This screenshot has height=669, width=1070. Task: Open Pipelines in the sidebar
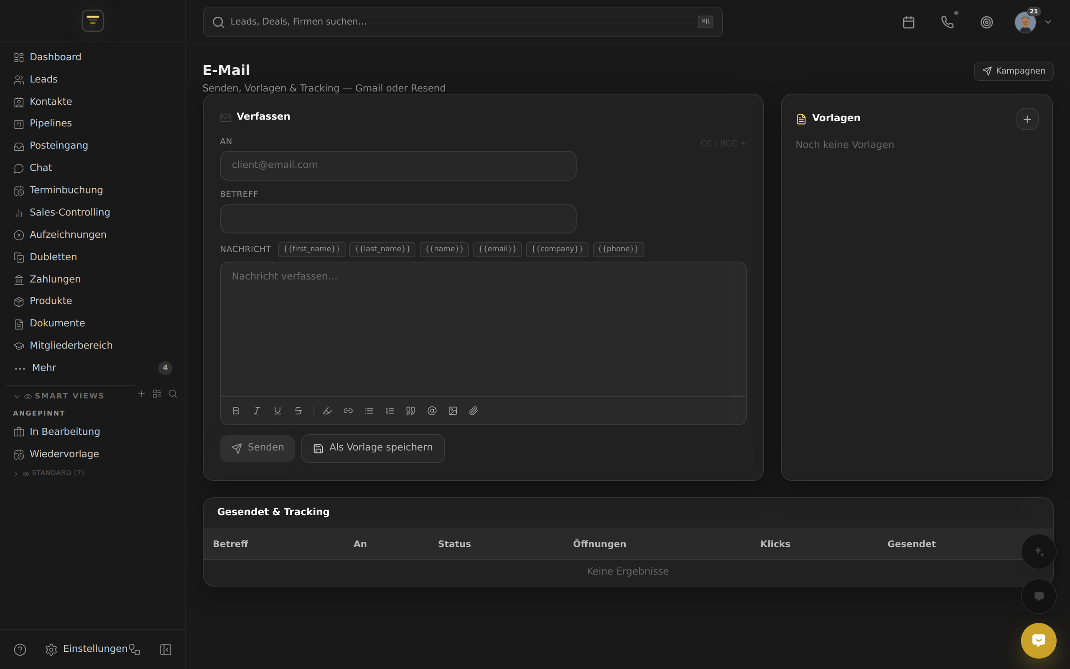(93, 123)
